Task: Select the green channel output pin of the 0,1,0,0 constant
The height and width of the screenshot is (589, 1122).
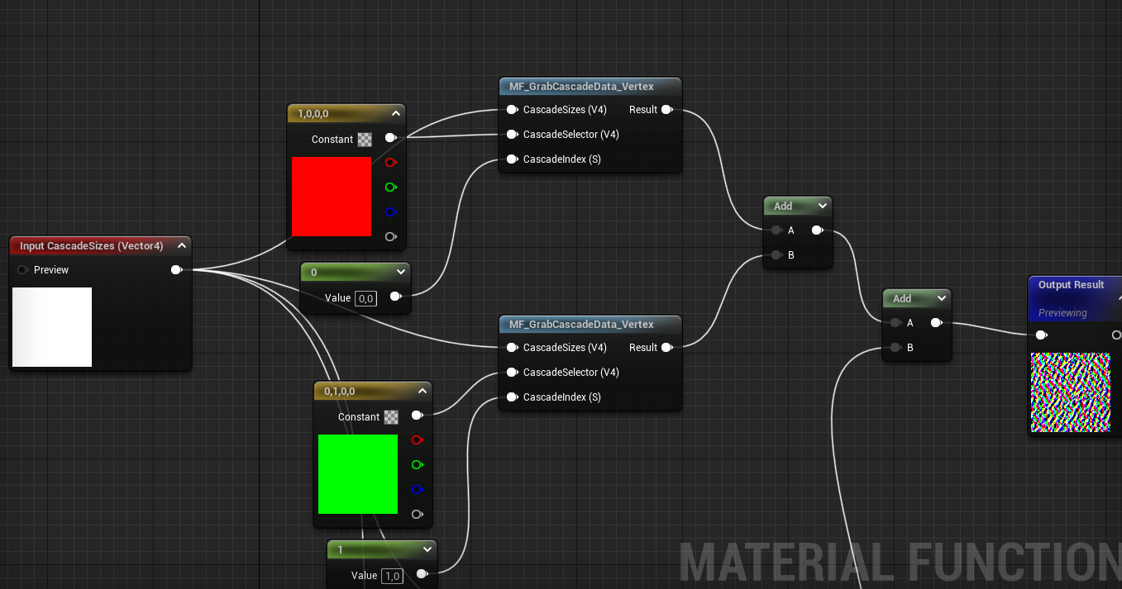Action: (418, 465)
